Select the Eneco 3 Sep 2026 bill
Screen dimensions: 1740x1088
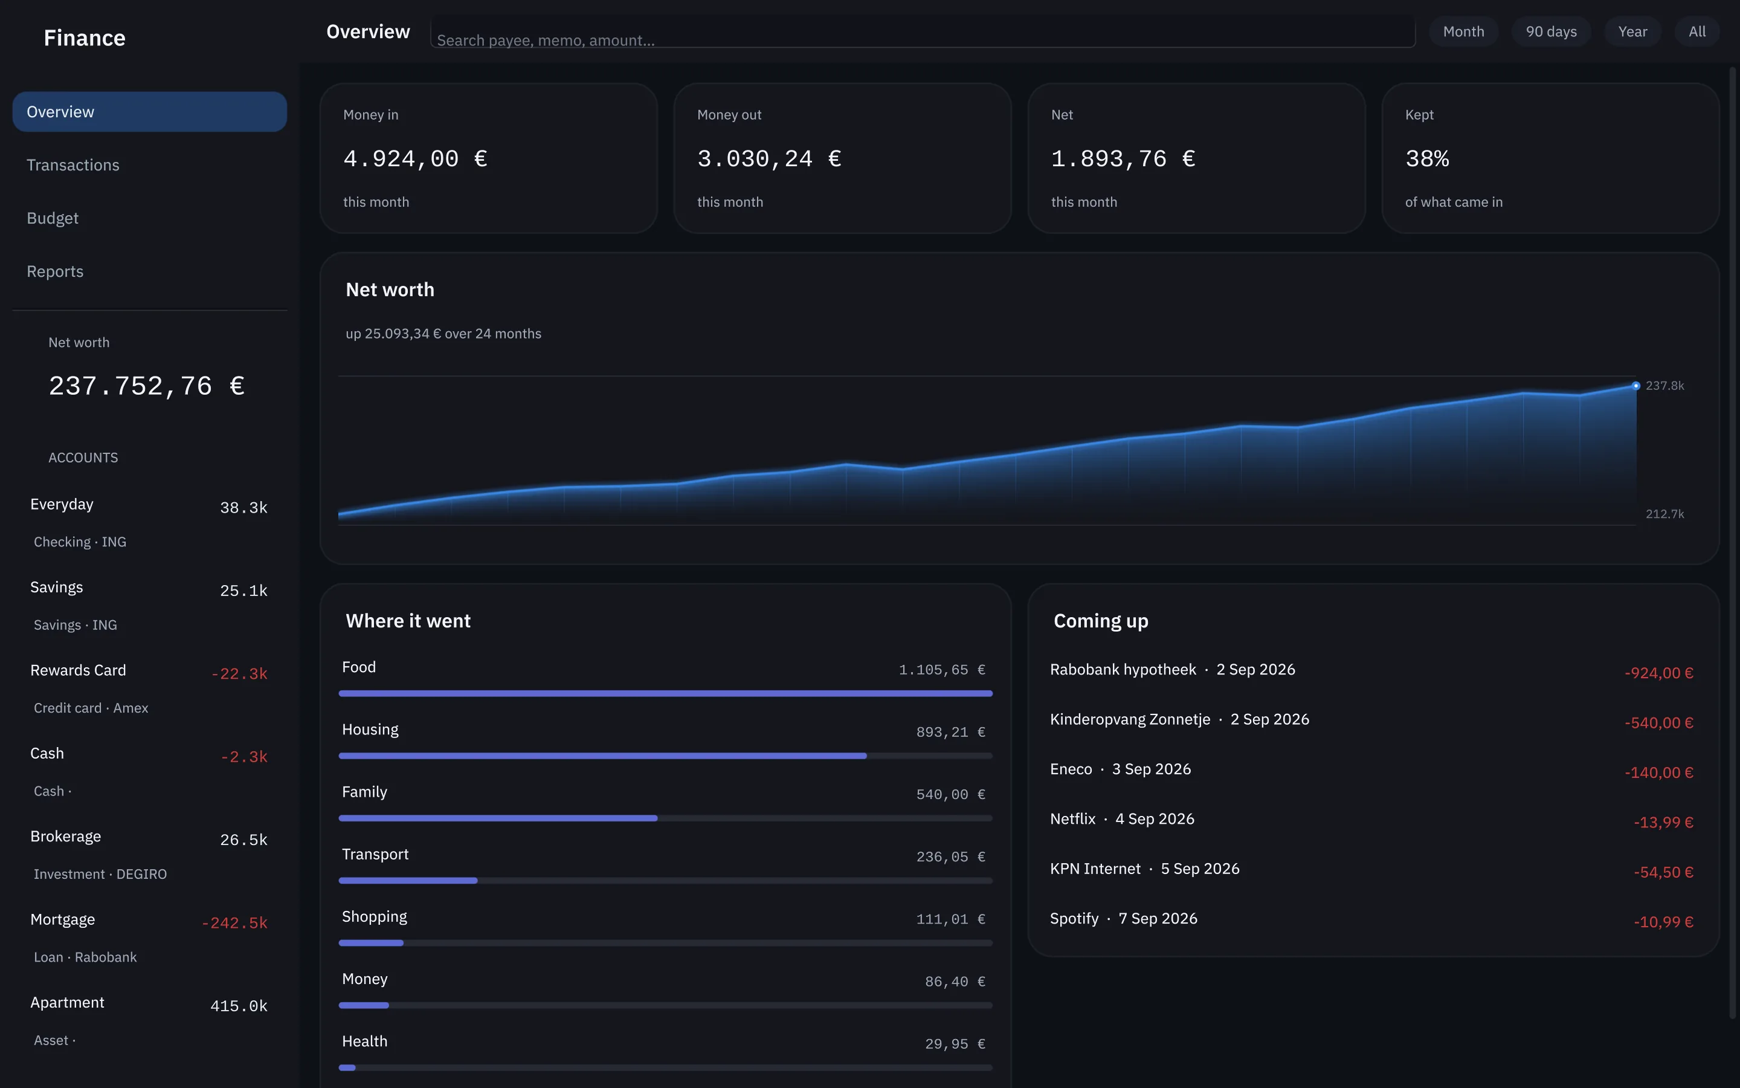pos(1372,769)
